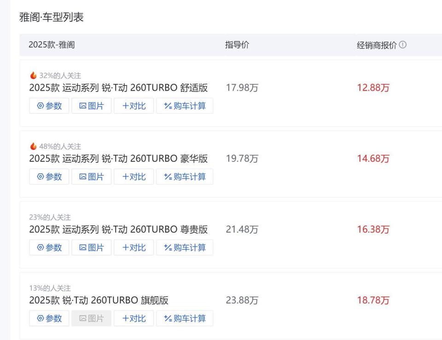This screenshot has width=442, height=340.
Task: Open 购车计算 for the 豪华版
Action: tap(185, 177)
